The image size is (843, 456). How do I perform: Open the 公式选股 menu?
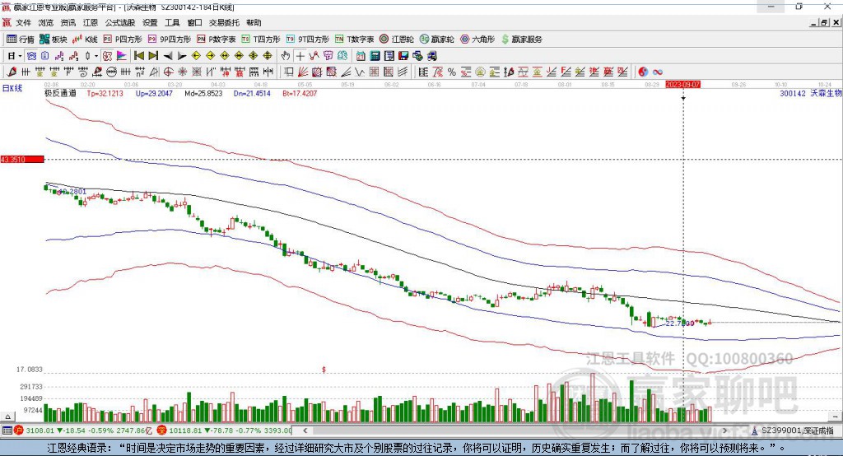120,23
